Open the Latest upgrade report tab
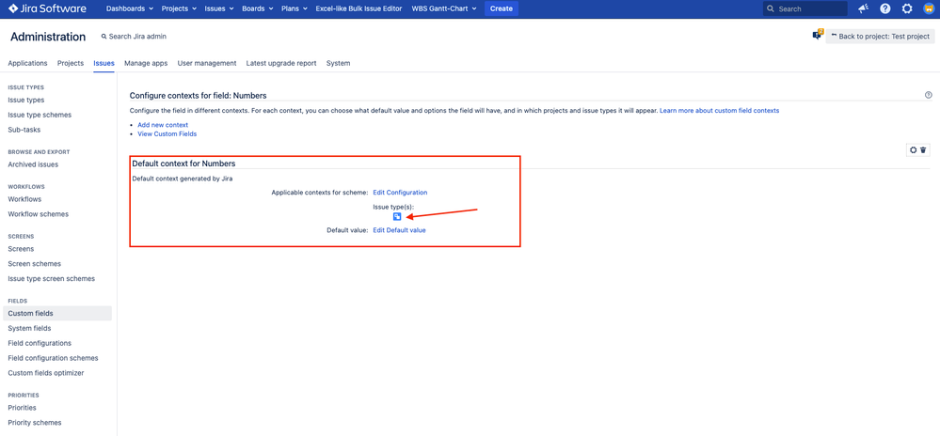The width and height of the screenshot is (940, 436). coord(281,63)
